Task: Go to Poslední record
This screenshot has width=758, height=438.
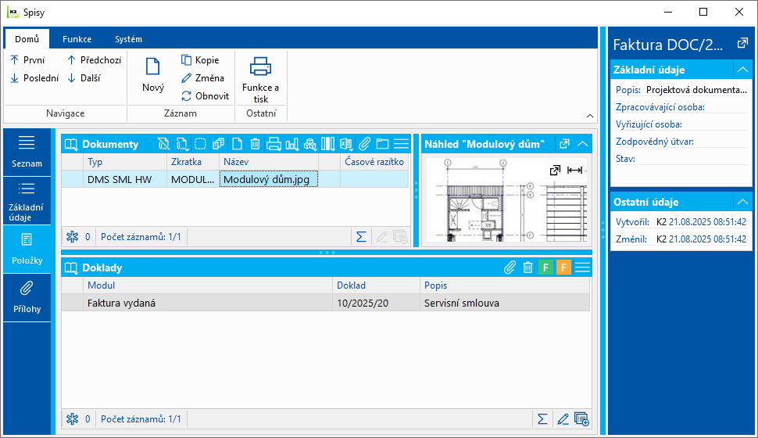Action: [35, 78]
